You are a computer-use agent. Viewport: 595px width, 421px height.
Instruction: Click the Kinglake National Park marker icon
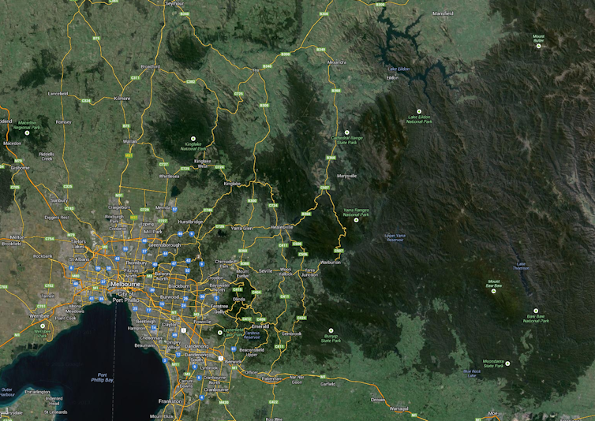(x=193, y=139)
